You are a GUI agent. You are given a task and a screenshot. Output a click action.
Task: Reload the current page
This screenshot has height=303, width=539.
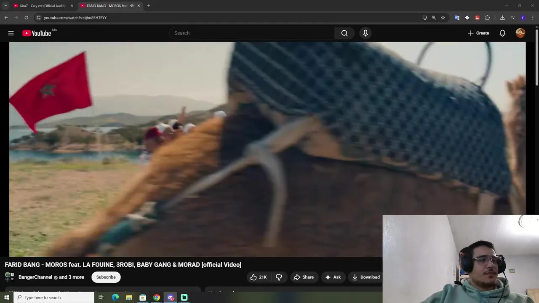(x=26, y=18)
